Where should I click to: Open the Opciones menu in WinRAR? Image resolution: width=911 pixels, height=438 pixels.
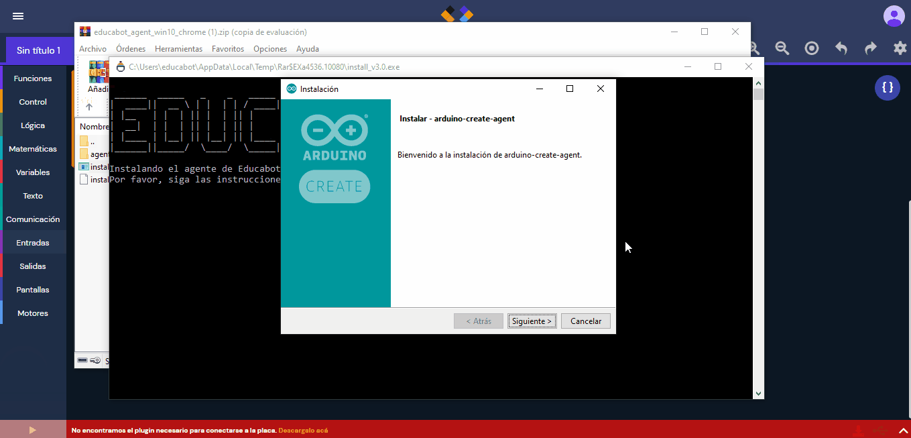(x=270, y=49)
